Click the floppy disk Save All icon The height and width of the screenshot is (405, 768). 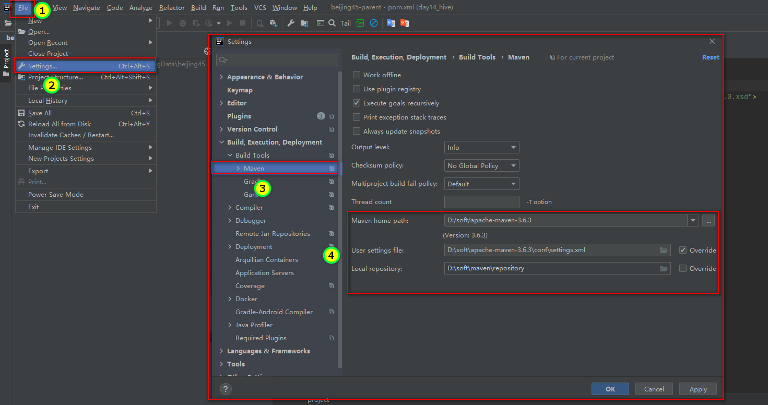[x=21, y=113]
